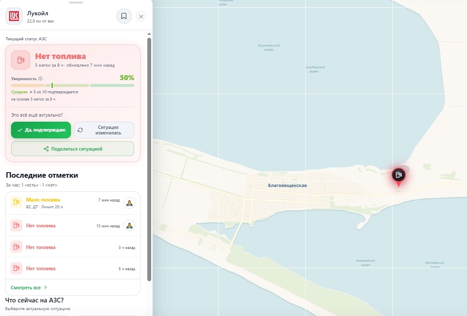Screen dimensions: 467x316
Task: Click scrollbar up arrow in the panel
Action: pos(149,34)
